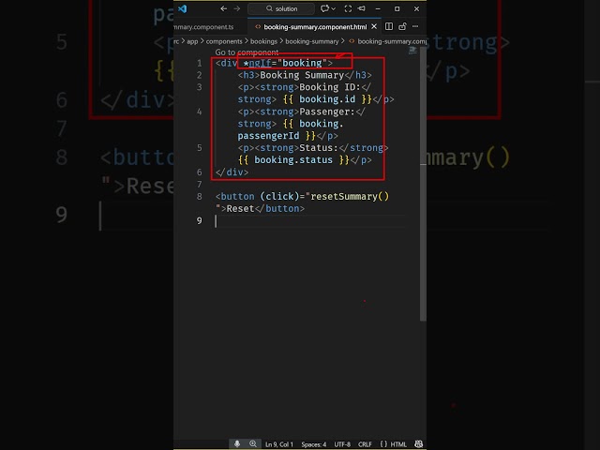Screen dimensions: 600x450
Task: Click 'resetSummary()' handler on line 8
Action: [350, 196]
